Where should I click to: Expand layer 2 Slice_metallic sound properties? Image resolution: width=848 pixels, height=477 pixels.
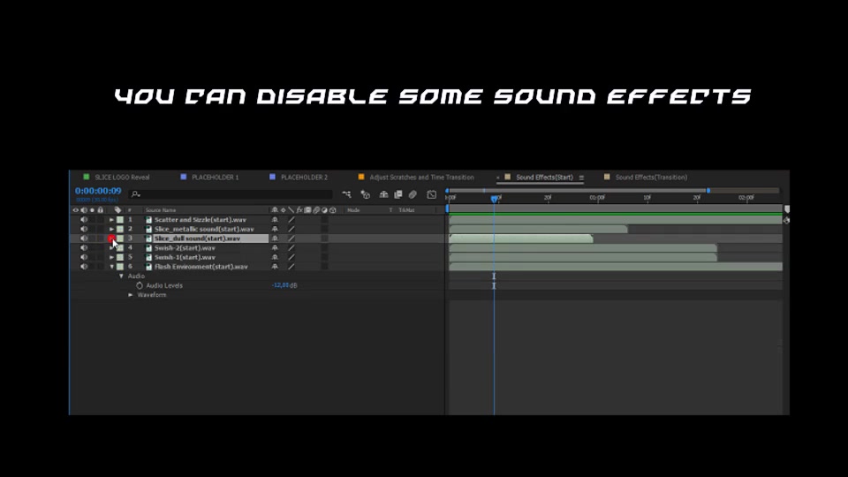coord(111,230)
